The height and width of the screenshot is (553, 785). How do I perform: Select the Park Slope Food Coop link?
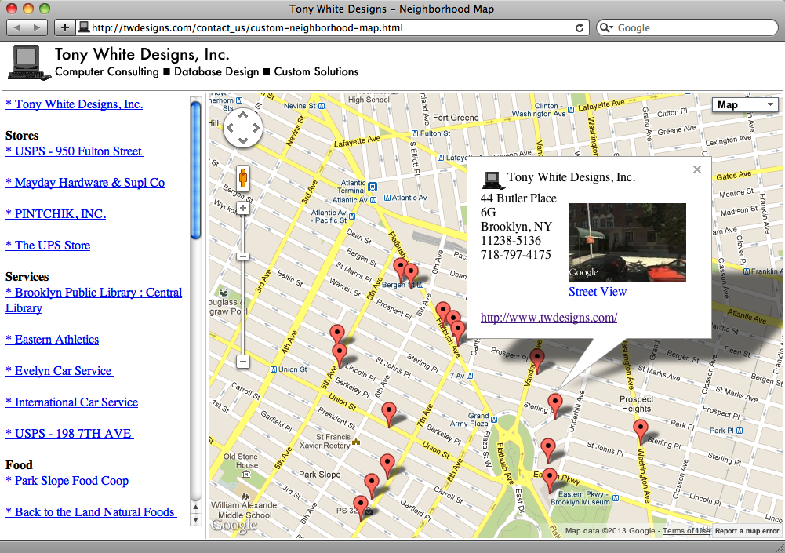pyautogui.click(x=67, y=481)
